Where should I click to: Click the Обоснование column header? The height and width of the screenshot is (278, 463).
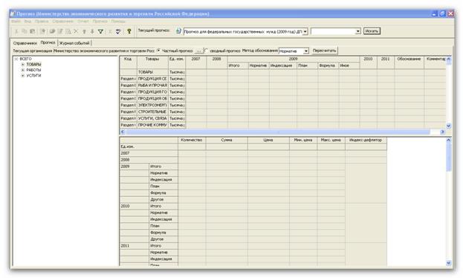[409, 62]
